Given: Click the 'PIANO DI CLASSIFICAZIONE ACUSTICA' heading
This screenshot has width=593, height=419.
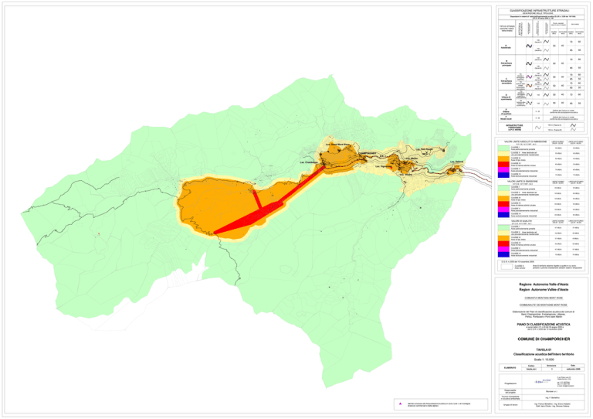Looking at the screenshot, I should tap(544, 325).
